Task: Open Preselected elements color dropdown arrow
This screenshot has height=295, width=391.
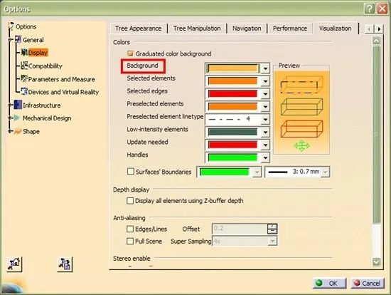Action: [265, 107]
